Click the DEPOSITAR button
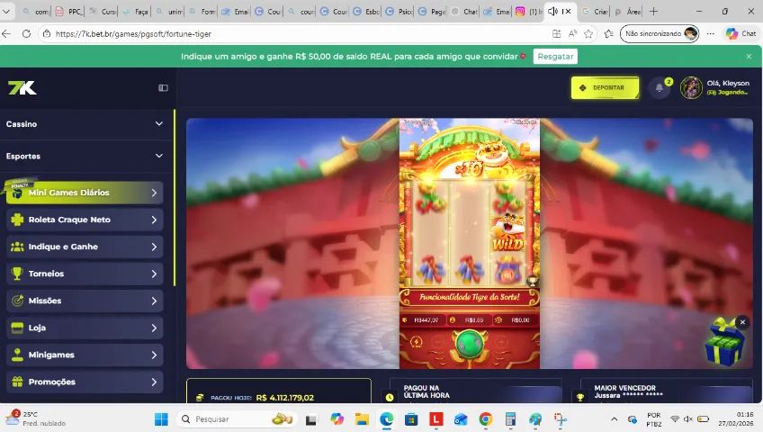Image resolution: width=763 pixels, height=432 pixels. point(605,87)
